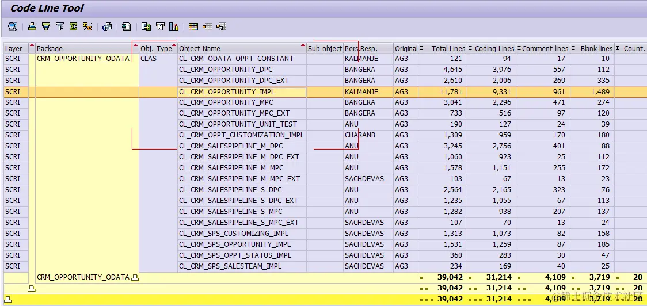Screen dimensions: 647x306
Task: Click object CL_CRM_OPPORTUNITY_MPC_EXT
Action: pos(242,113)
